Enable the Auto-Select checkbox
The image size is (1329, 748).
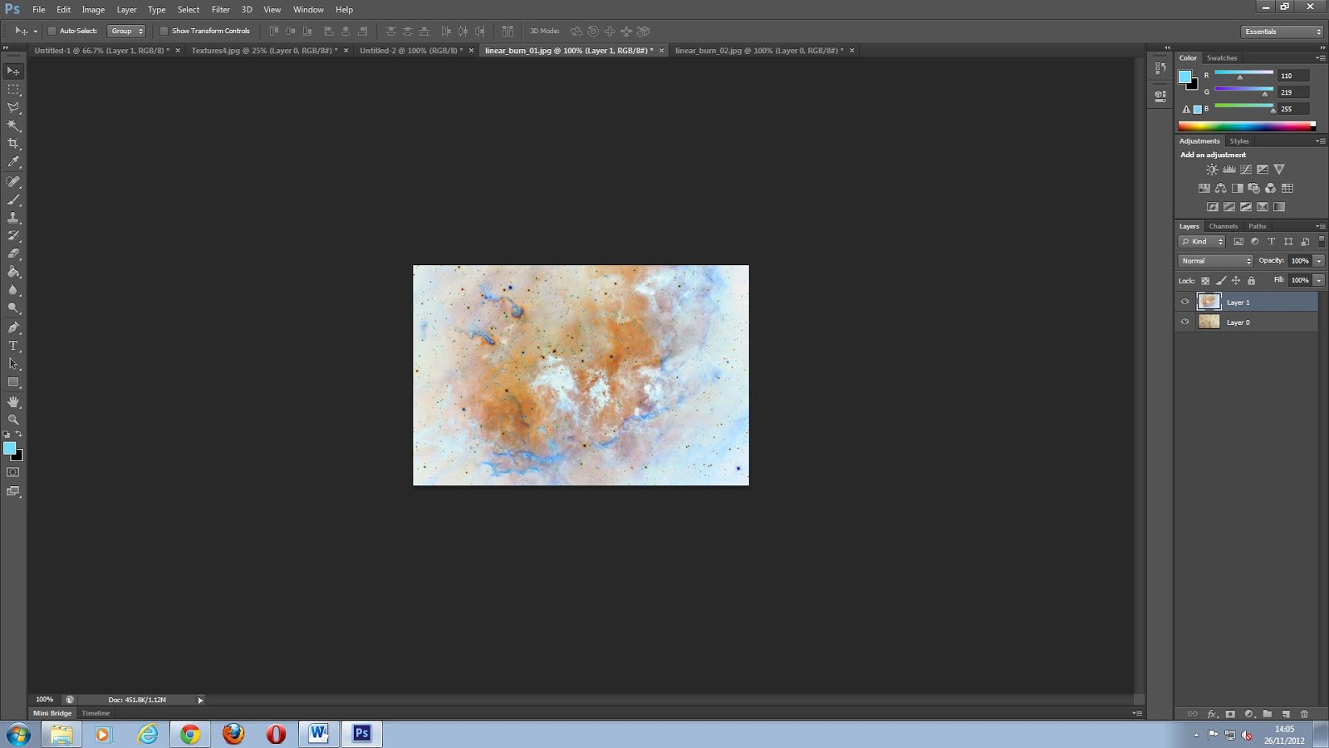click(51, 31)
